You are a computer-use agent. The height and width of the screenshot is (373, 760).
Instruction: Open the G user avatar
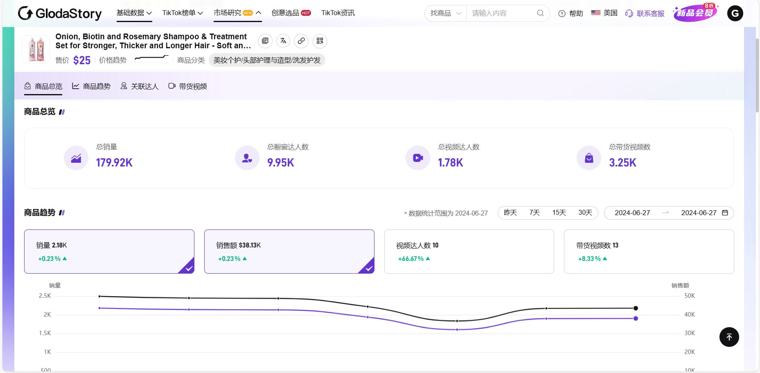[735, 13]
